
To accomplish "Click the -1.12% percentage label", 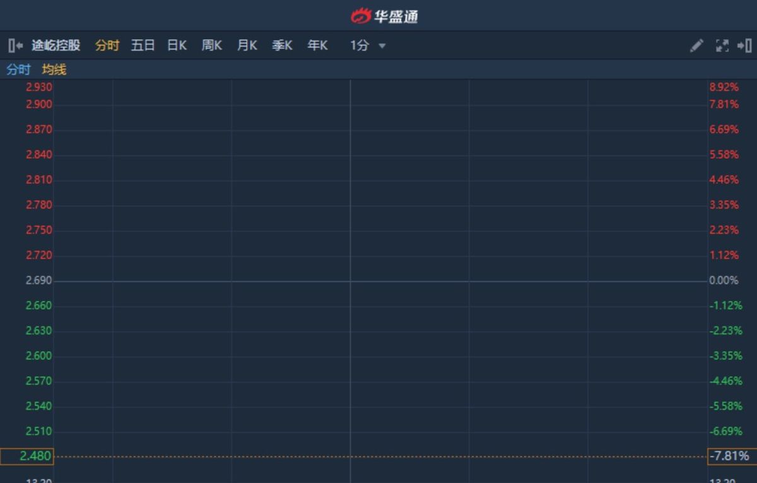I will tap(725, 306).
